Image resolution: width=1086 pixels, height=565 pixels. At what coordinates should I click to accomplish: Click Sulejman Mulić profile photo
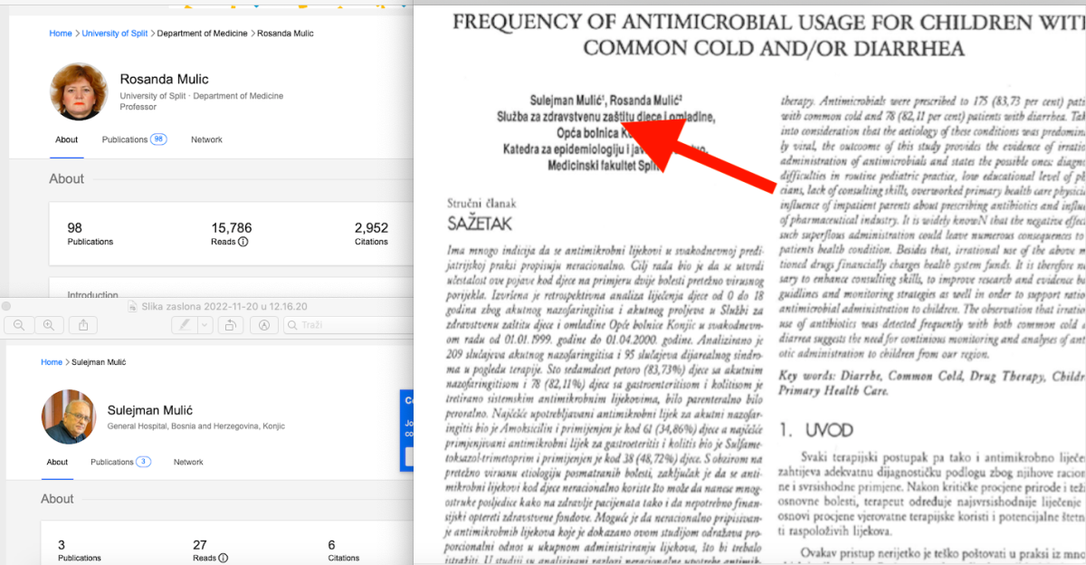(68, 417)
